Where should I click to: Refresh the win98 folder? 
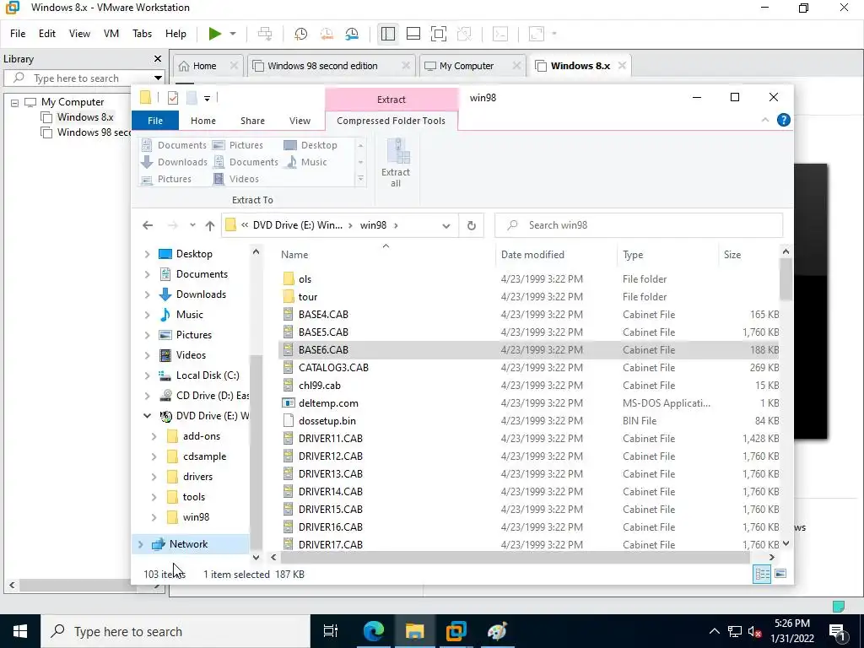click(x=471, y=225)
